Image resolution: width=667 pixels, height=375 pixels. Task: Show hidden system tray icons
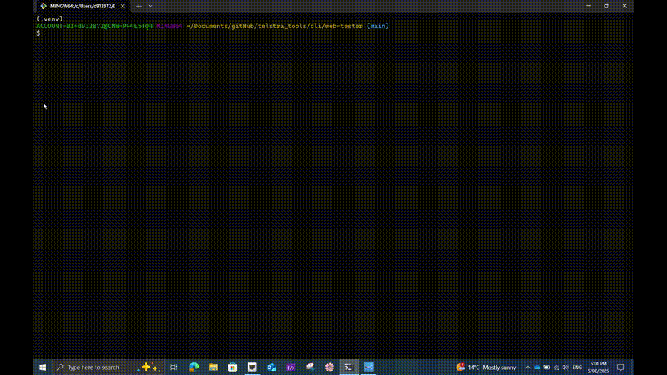[528, 368]
